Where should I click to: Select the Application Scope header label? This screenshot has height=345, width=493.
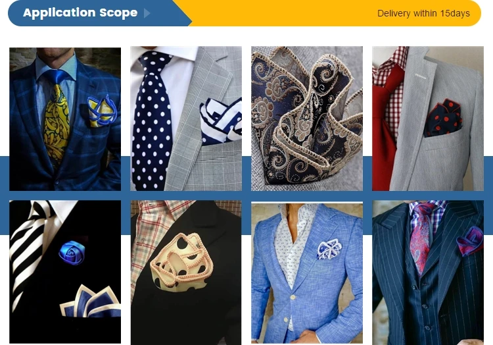80,13
